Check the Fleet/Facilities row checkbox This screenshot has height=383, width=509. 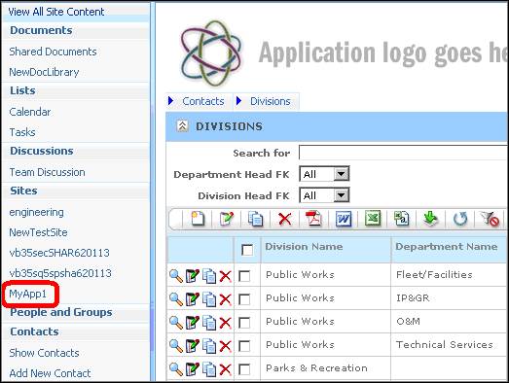click(244, 277)
